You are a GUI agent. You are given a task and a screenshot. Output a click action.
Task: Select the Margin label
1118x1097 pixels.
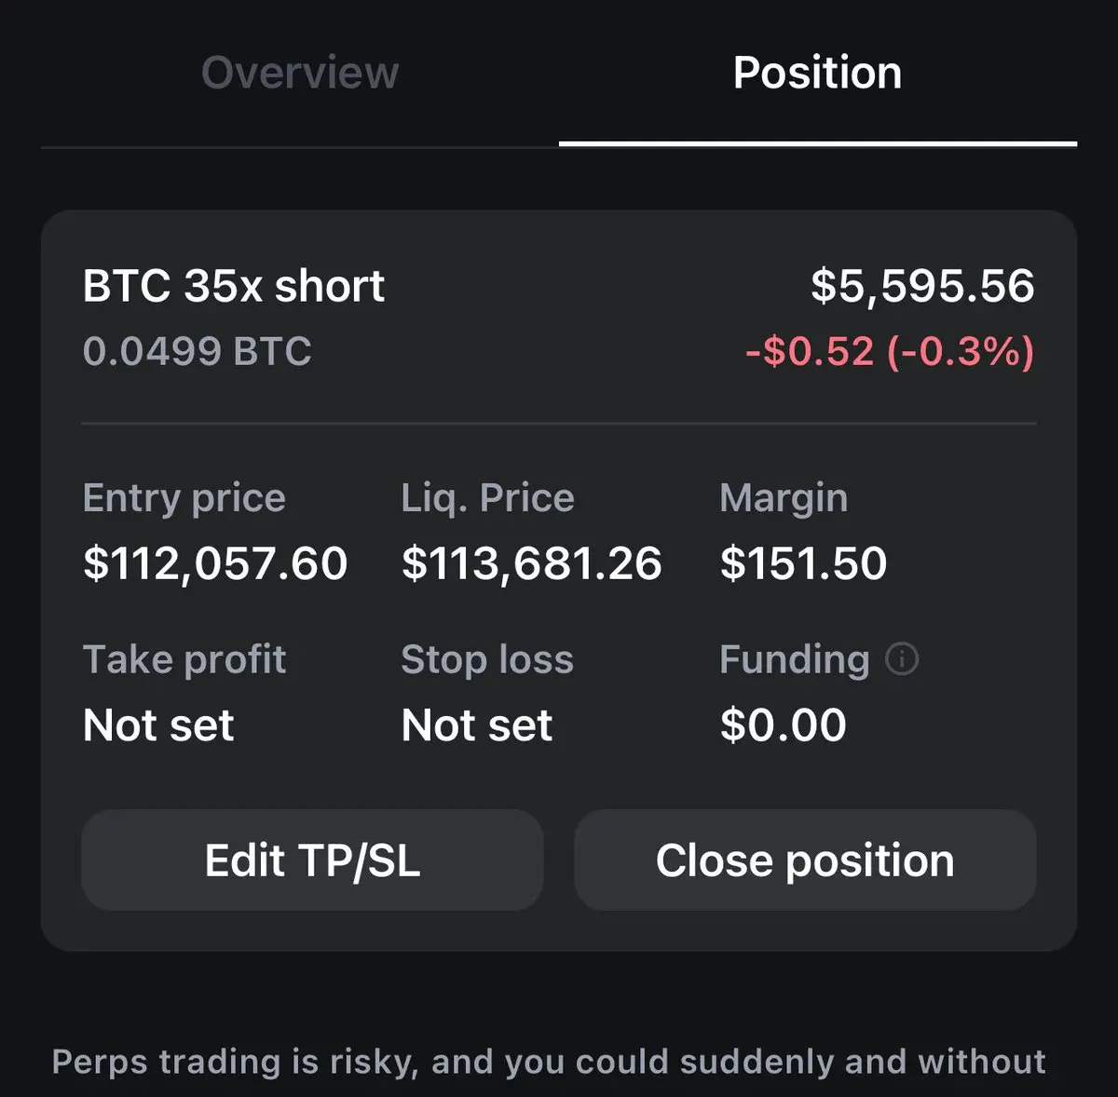click(784, 498)
